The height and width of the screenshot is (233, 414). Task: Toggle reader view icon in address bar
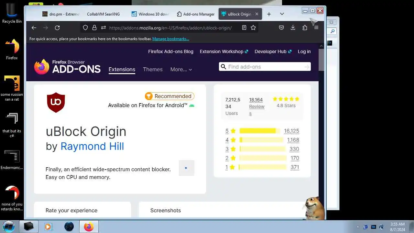(x=244, y=28)
